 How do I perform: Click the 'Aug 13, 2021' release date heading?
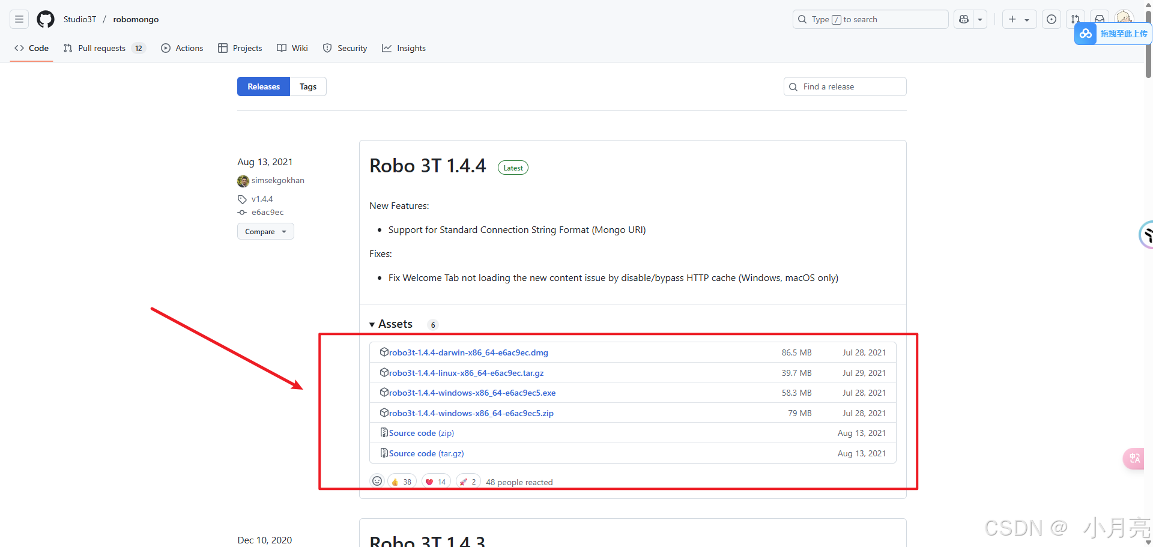click(265, 162)
